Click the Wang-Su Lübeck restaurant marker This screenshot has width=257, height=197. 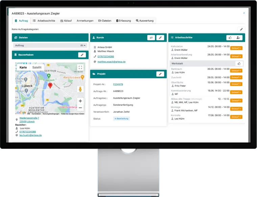(x=83, y=77)
